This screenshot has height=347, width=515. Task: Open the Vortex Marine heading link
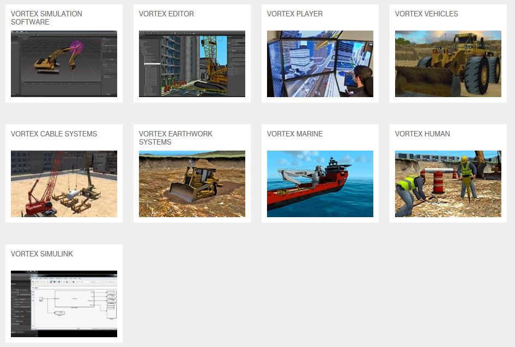click(x=295, y=134)
